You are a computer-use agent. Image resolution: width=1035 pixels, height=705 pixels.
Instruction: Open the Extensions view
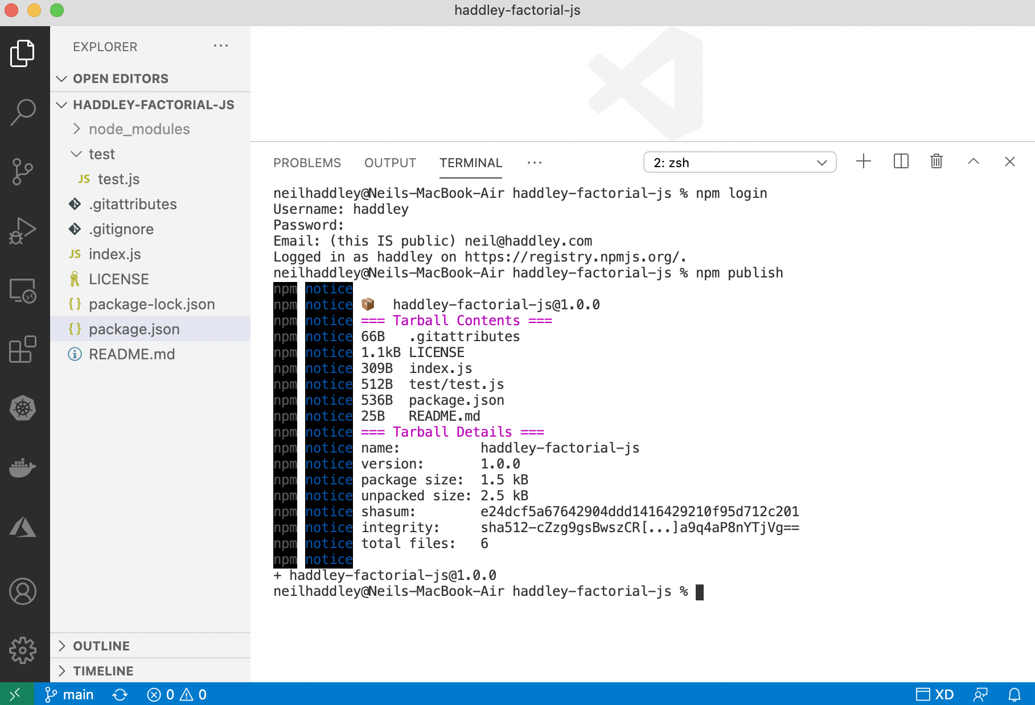(23, 349)
